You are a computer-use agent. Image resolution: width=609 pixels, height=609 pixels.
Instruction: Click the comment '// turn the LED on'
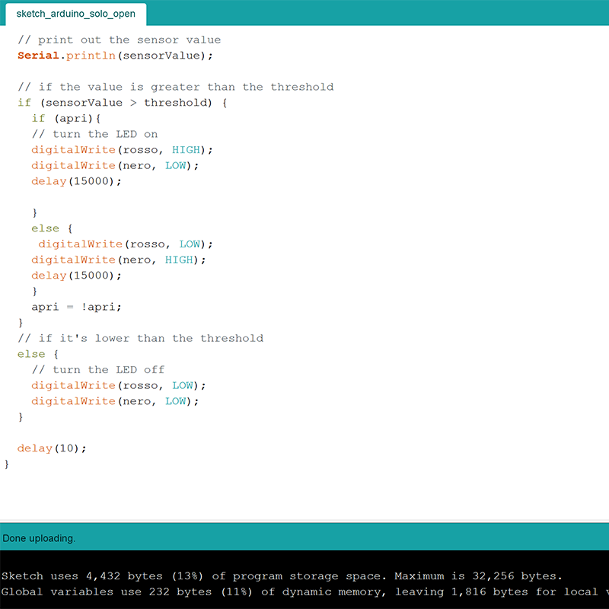coord(94,134)
